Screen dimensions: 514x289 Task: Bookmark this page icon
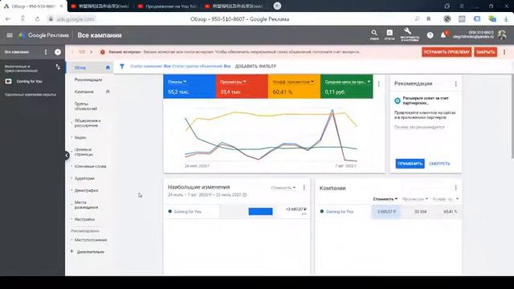coord(428,19)
